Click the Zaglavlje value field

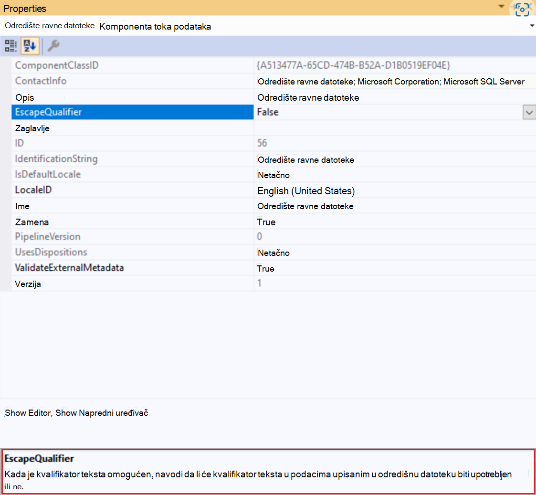[394, 128]
